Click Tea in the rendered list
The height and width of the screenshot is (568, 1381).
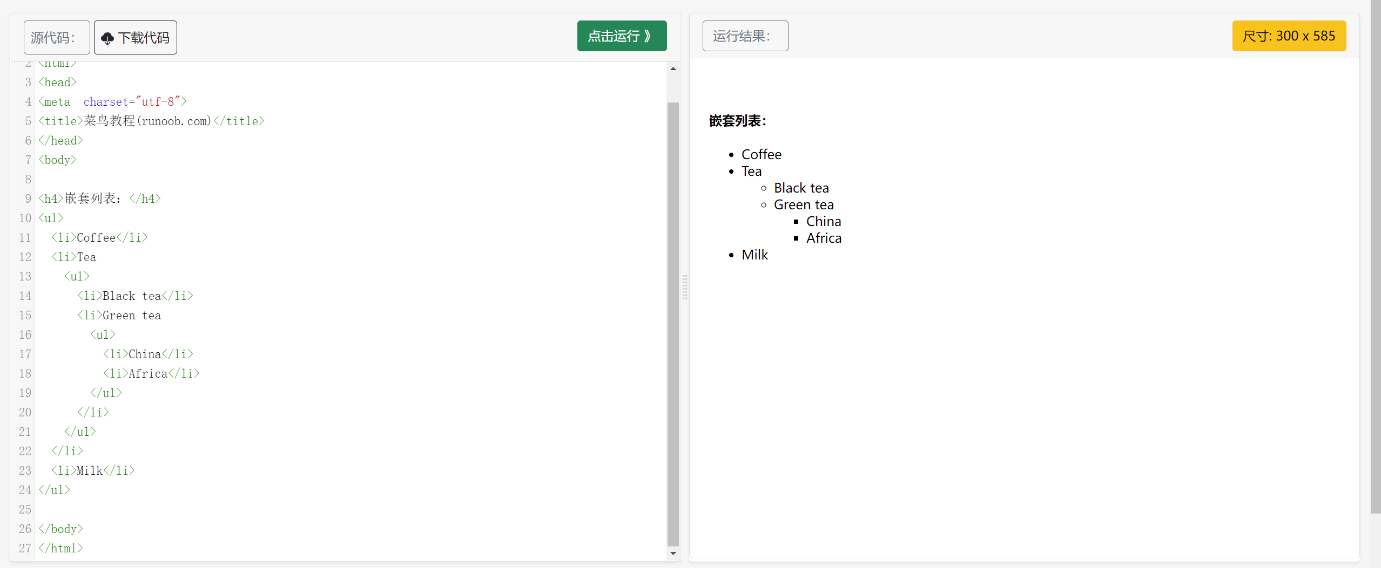pyautogui.click(x=751, y=171)
